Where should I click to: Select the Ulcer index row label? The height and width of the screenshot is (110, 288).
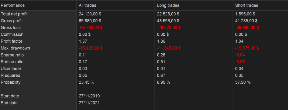coord(11,69)
